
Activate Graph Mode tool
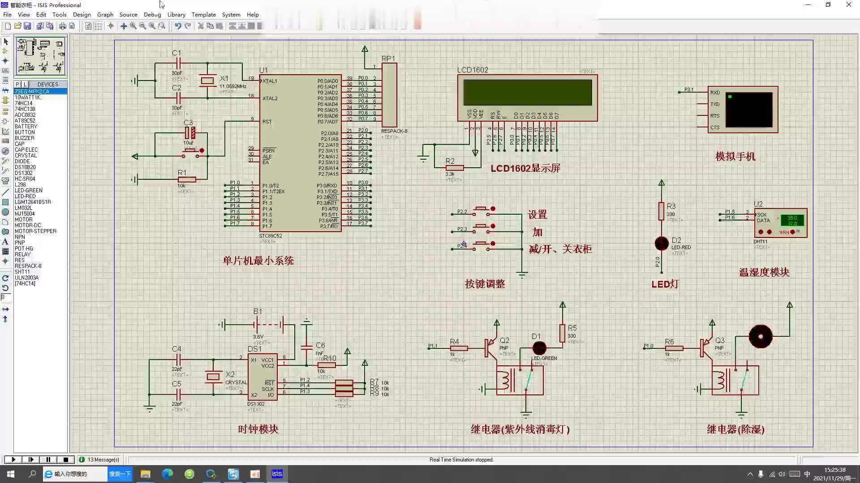click(x=6, y=131)
